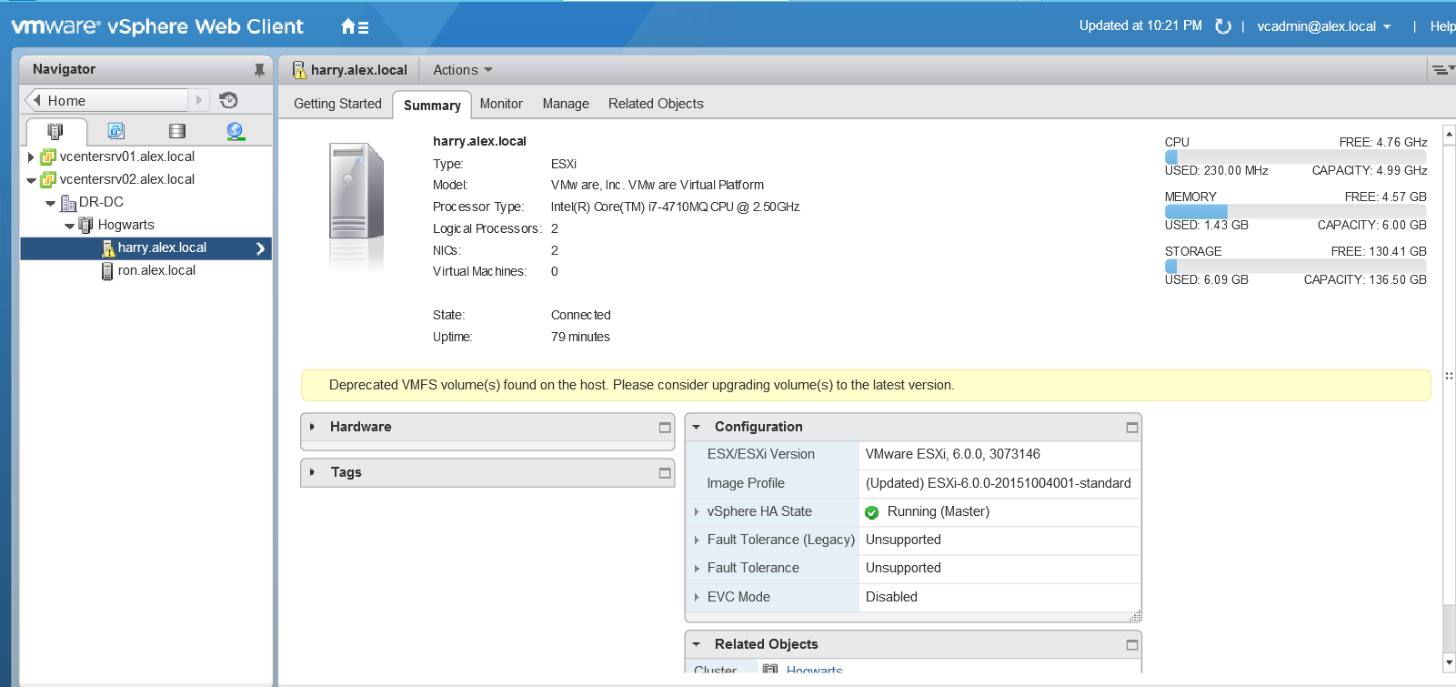Switch to Storage inventory view
Image resolution: width=1456 pixels, height=687 pixels.
(176, 131)
